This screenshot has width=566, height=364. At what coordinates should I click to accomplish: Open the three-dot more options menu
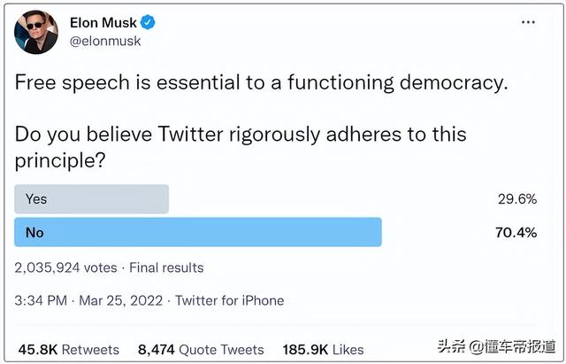(x=528, y=24)
